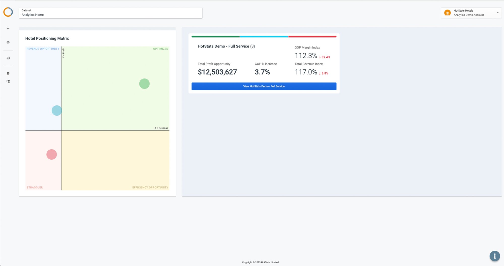Click the cyan segment of status bar
The image size is (504, 266).
tap(264, 37)
